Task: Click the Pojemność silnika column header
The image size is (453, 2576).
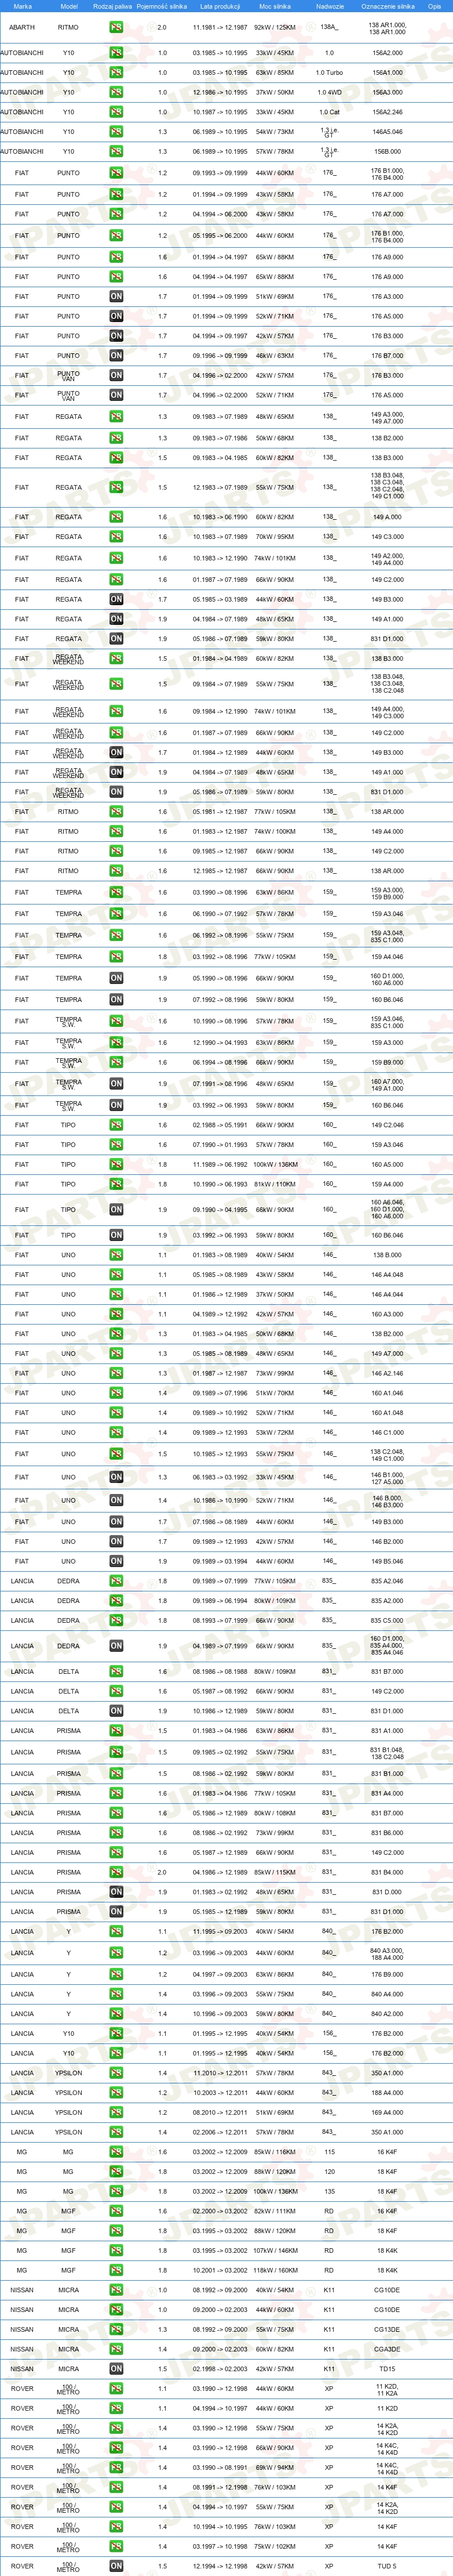Action: point(162,6)
